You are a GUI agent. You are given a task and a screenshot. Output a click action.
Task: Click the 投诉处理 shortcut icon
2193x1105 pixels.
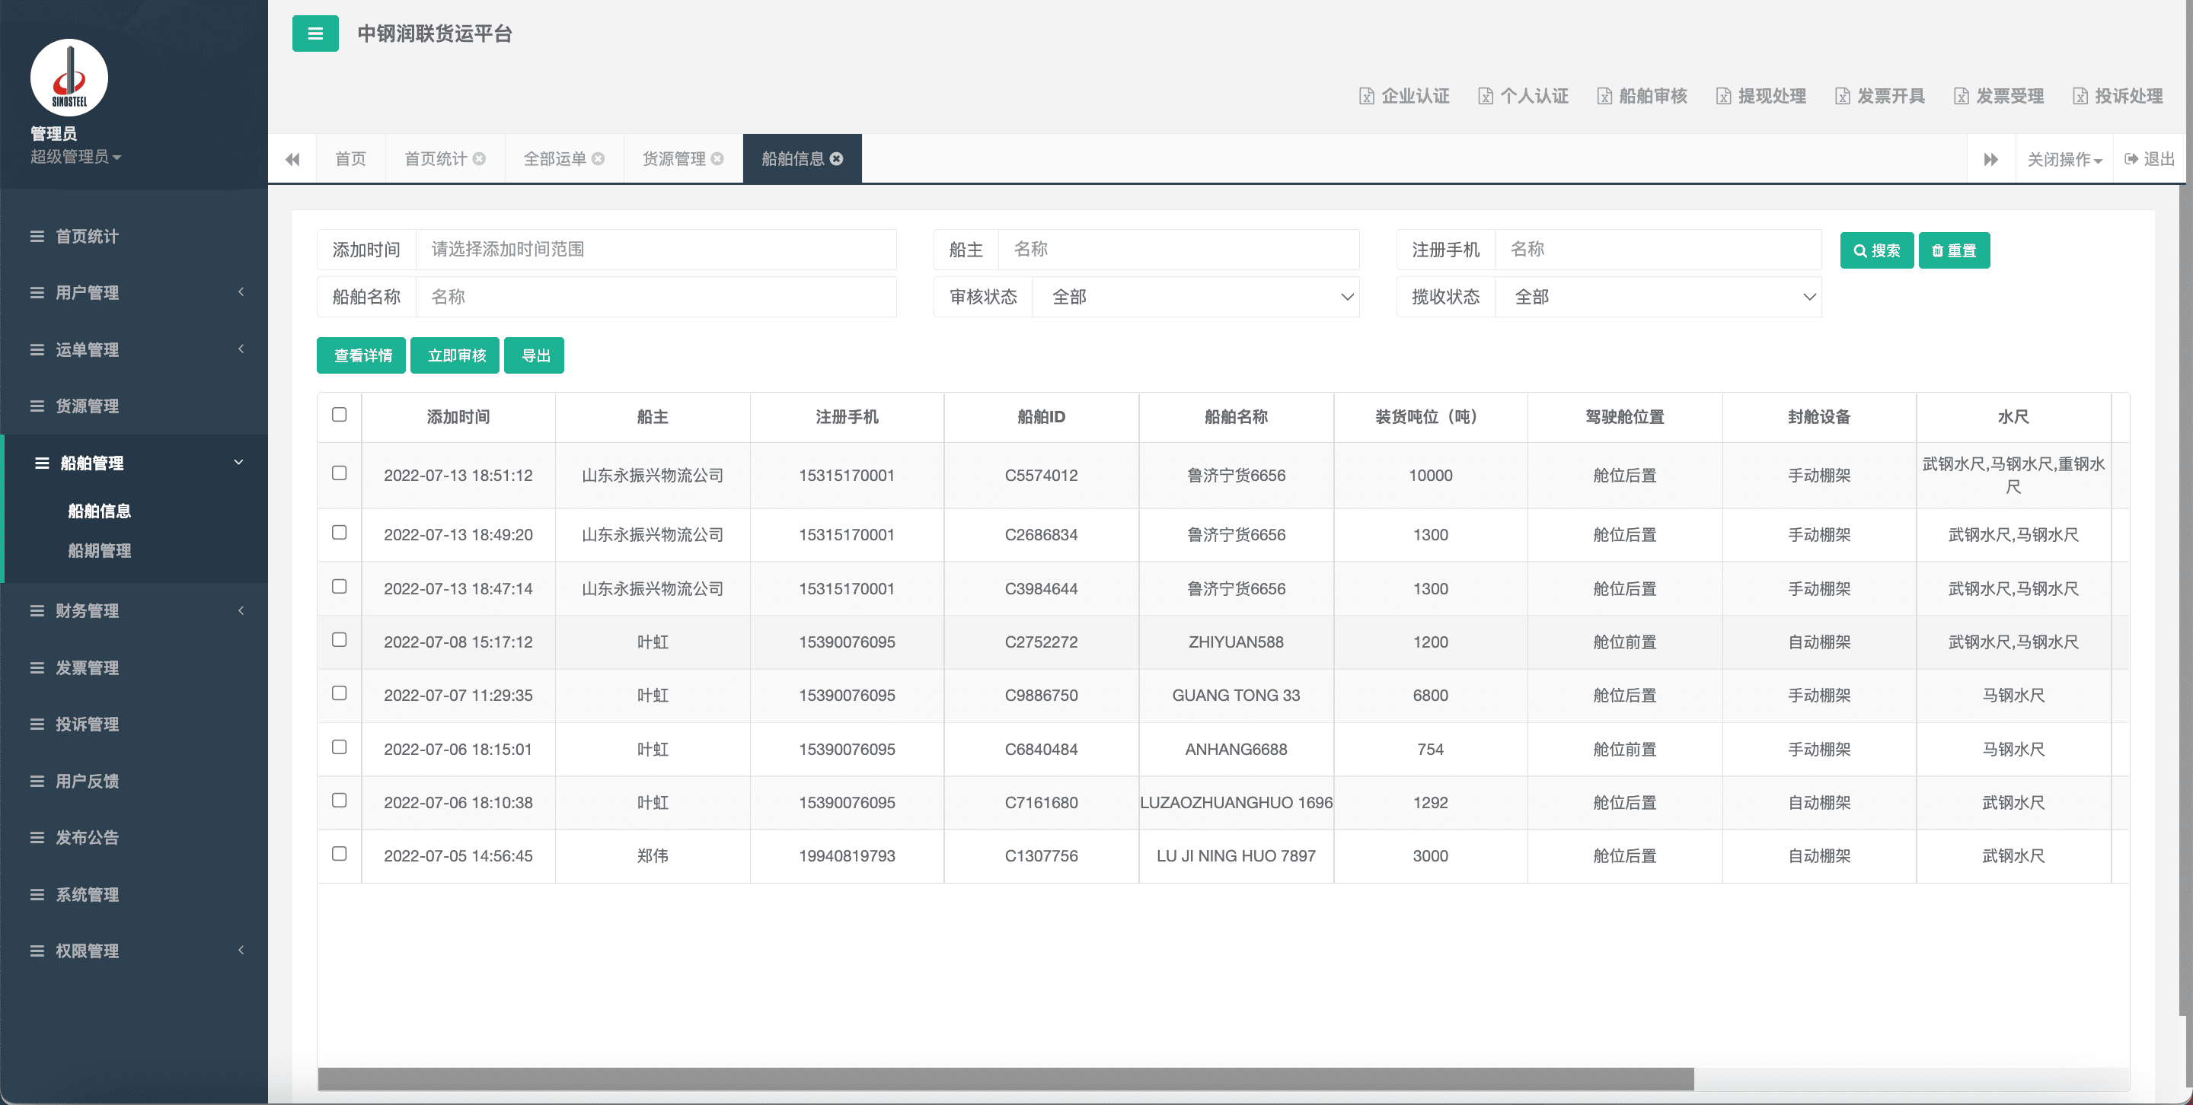(x=2080, y=96)
